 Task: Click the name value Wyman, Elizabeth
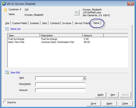34,15
